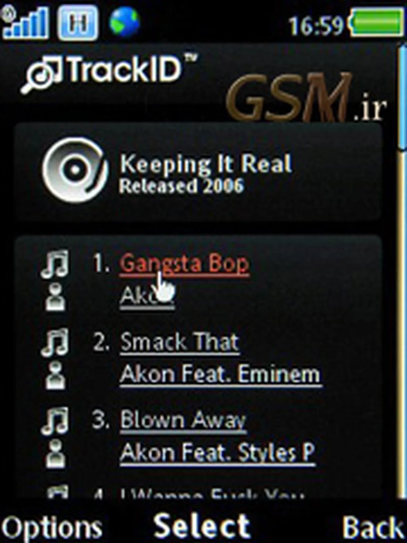Click person icon beside Akon Feat. Eminem
Screen dimensions: 407x543
click(x=55, y=376)
